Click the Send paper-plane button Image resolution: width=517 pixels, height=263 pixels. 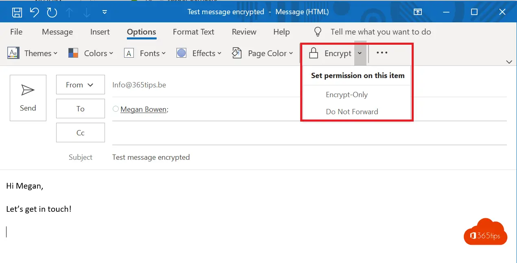point(28,98)
